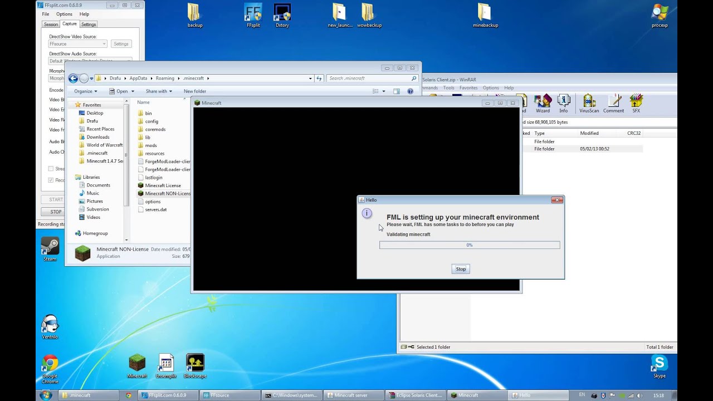This screenshot has height=401, width=713.
Task: Run VirusScan in WinRAR
Action: (x=589, y=104)
